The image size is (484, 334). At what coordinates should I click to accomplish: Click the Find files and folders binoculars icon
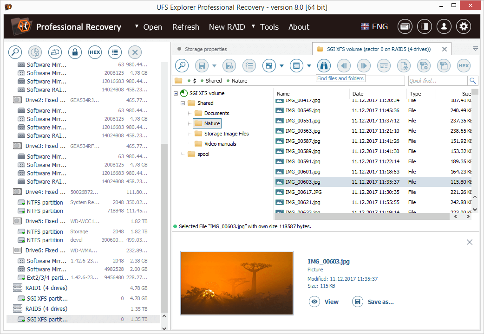pyautogui.click(x=323, y=66)
